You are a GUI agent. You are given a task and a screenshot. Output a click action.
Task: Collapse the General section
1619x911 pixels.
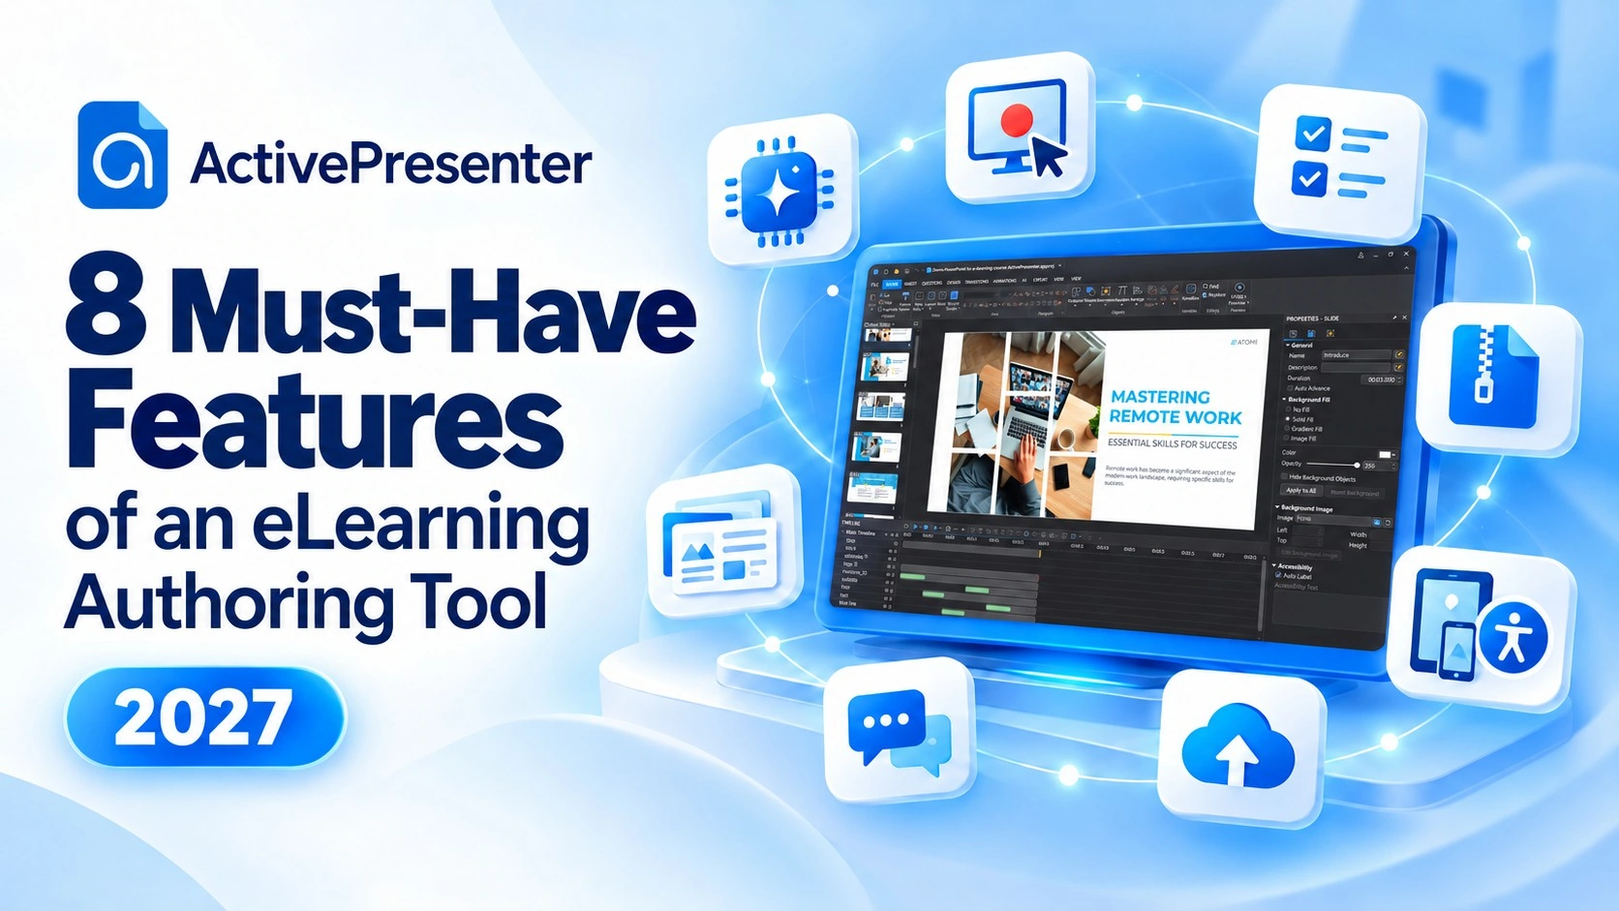point(1288,346)
